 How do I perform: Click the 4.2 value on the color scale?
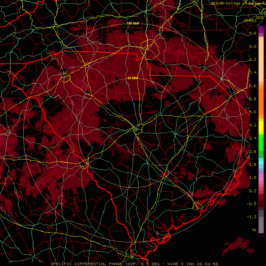[253, 125]
